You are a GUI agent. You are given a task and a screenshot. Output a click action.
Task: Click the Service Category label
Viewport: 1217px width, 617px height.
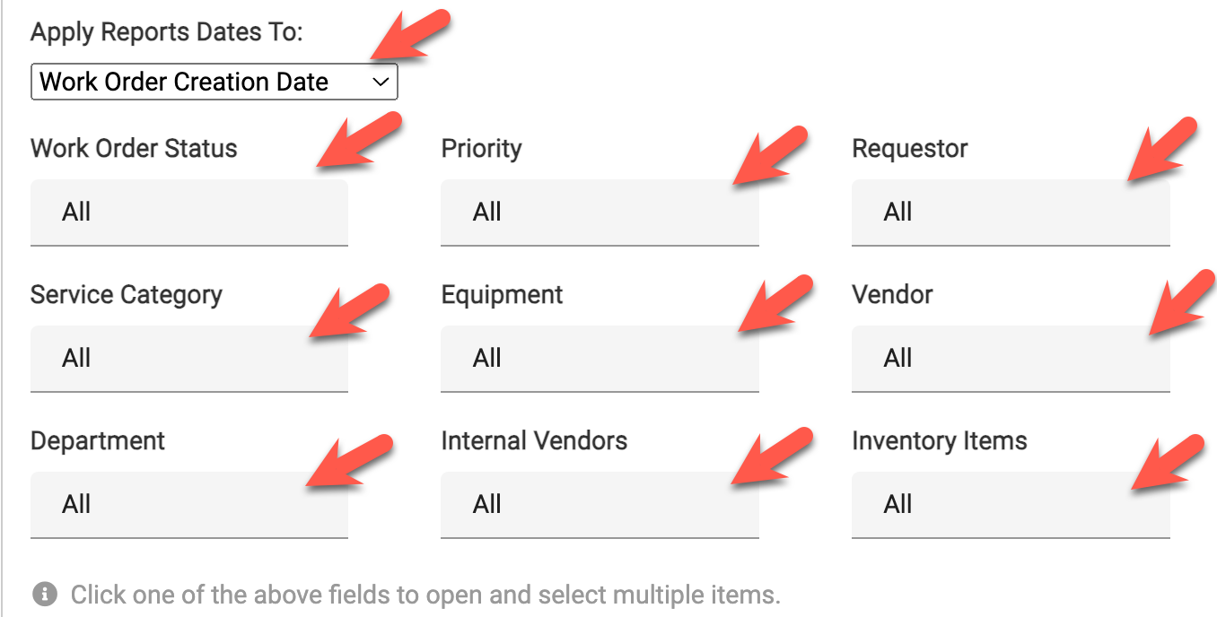127,295
